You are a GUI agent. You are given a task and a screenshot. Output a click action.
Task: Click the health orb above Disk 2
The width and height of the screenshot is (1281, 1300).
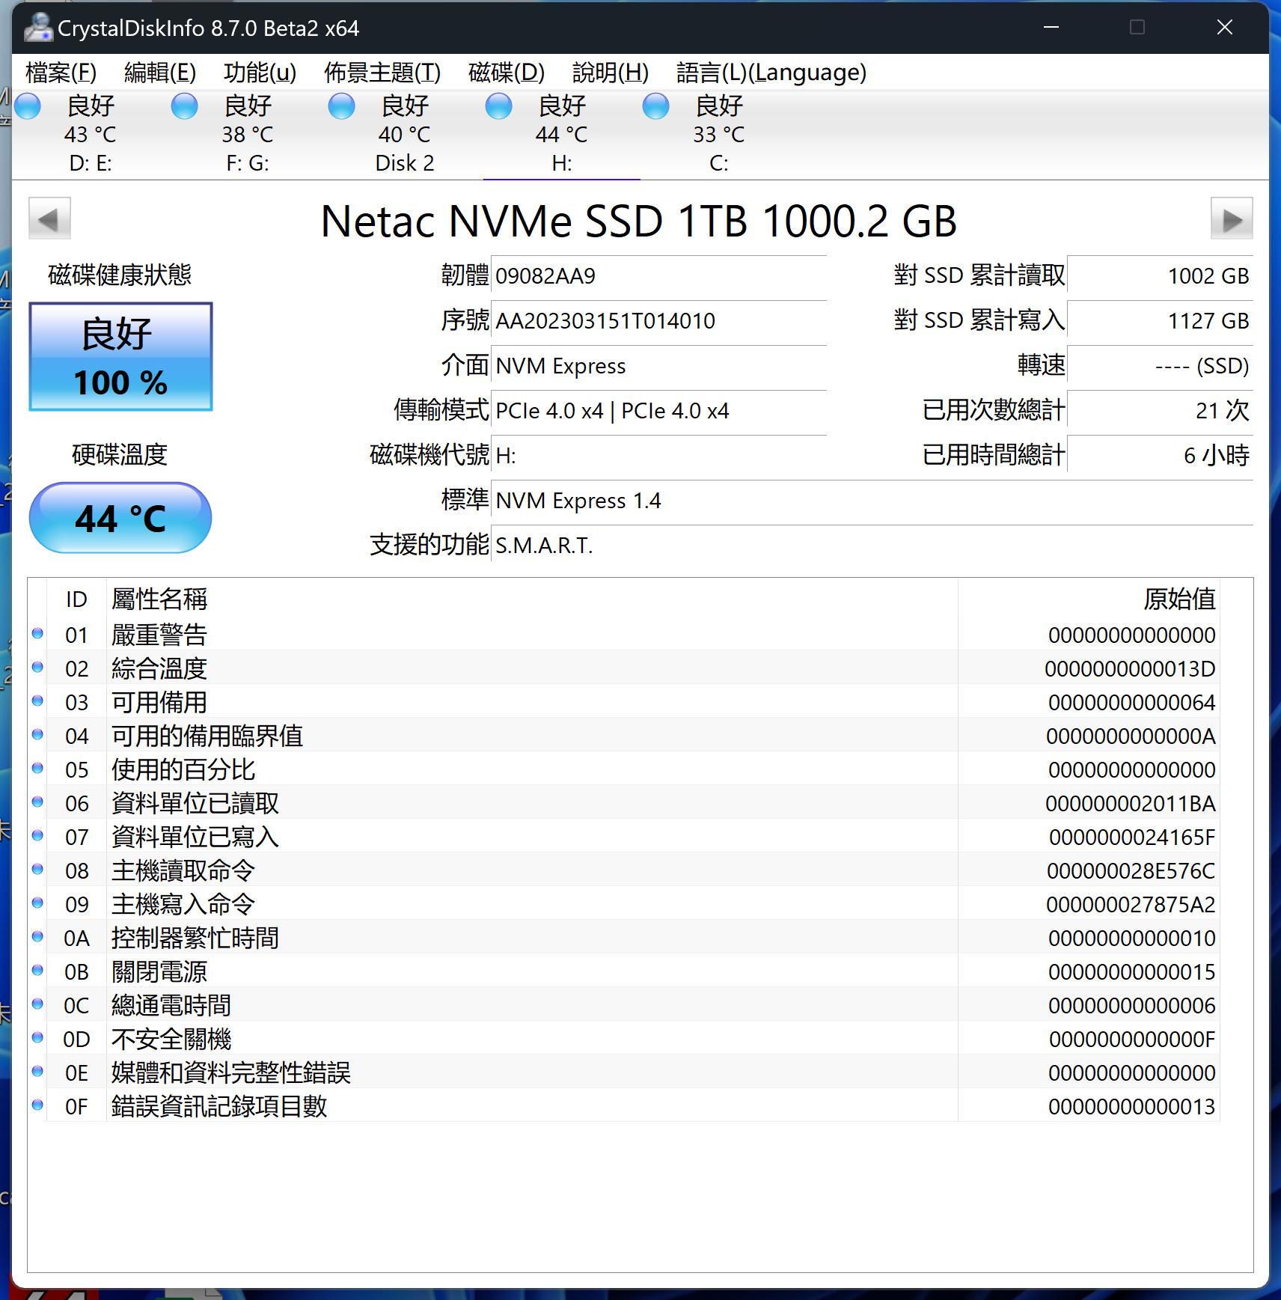coord(341,107)
